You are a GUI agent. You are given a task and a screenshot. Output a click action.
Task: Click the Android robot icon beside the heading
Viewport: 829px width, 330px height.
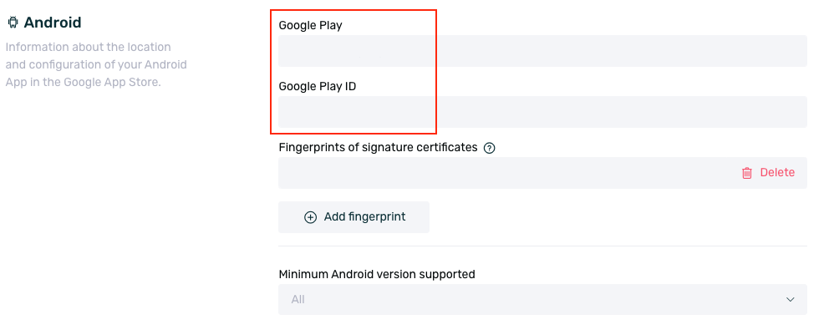coord(13,23)
